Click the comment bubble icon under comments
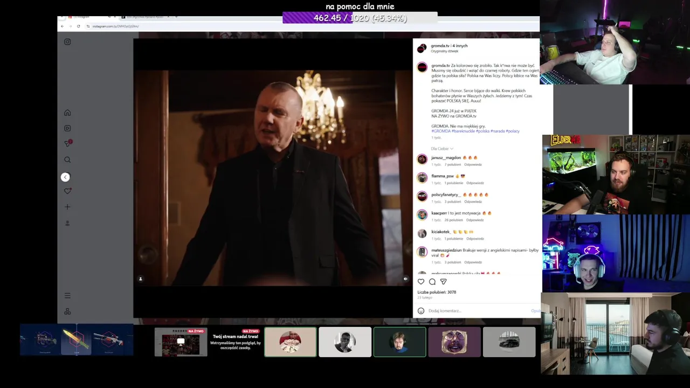The height and width of the screenshot is (388, 690). point(432,281)
